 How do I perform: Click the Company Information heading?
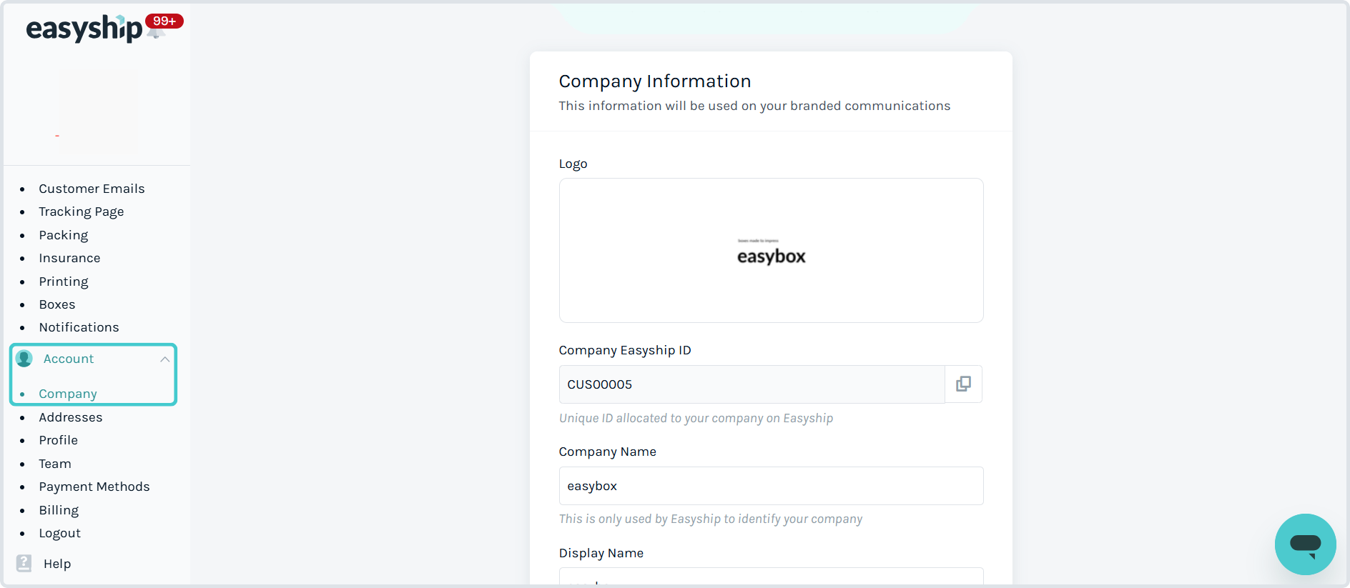(x=655, y=81)
